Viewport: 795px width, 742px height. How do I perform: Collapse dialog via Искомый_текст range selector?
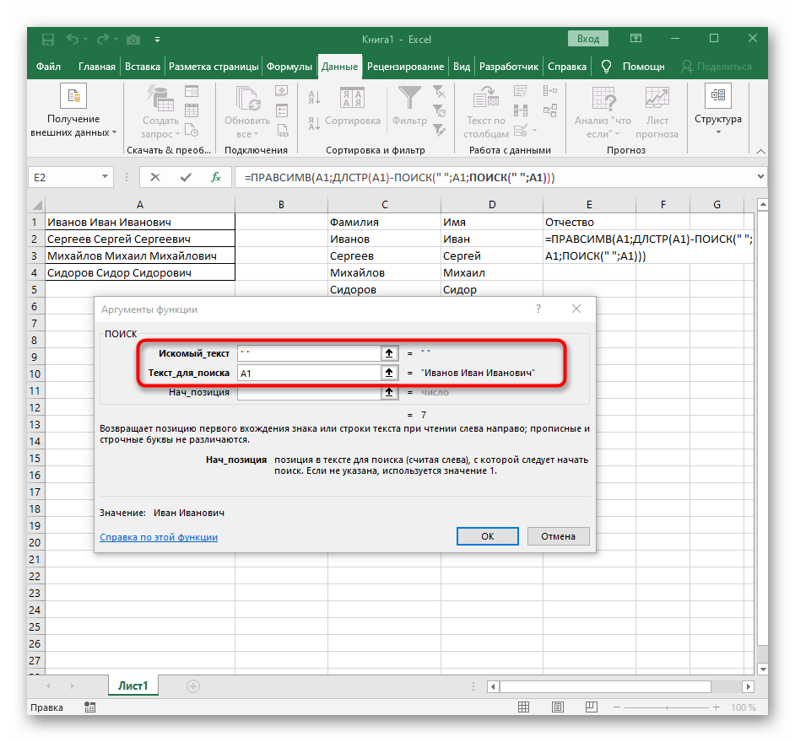point(388,353)
